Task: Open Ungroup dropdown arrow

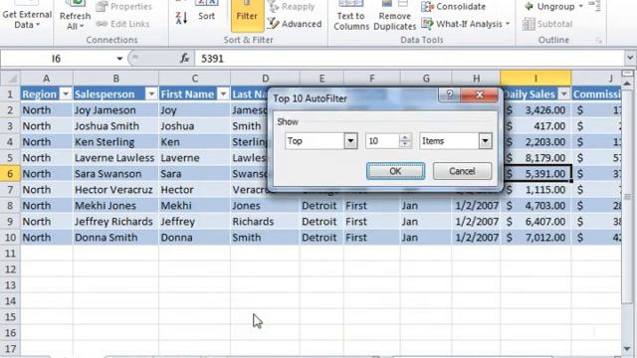Action: tap(581, 7)
